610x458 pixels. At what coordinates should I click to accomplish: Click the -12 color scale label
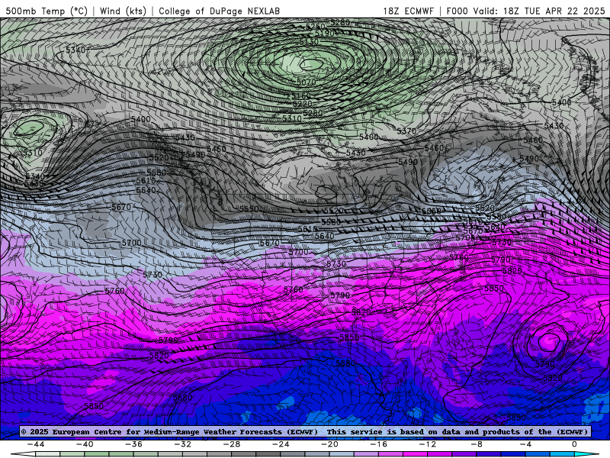coord(428,444)
